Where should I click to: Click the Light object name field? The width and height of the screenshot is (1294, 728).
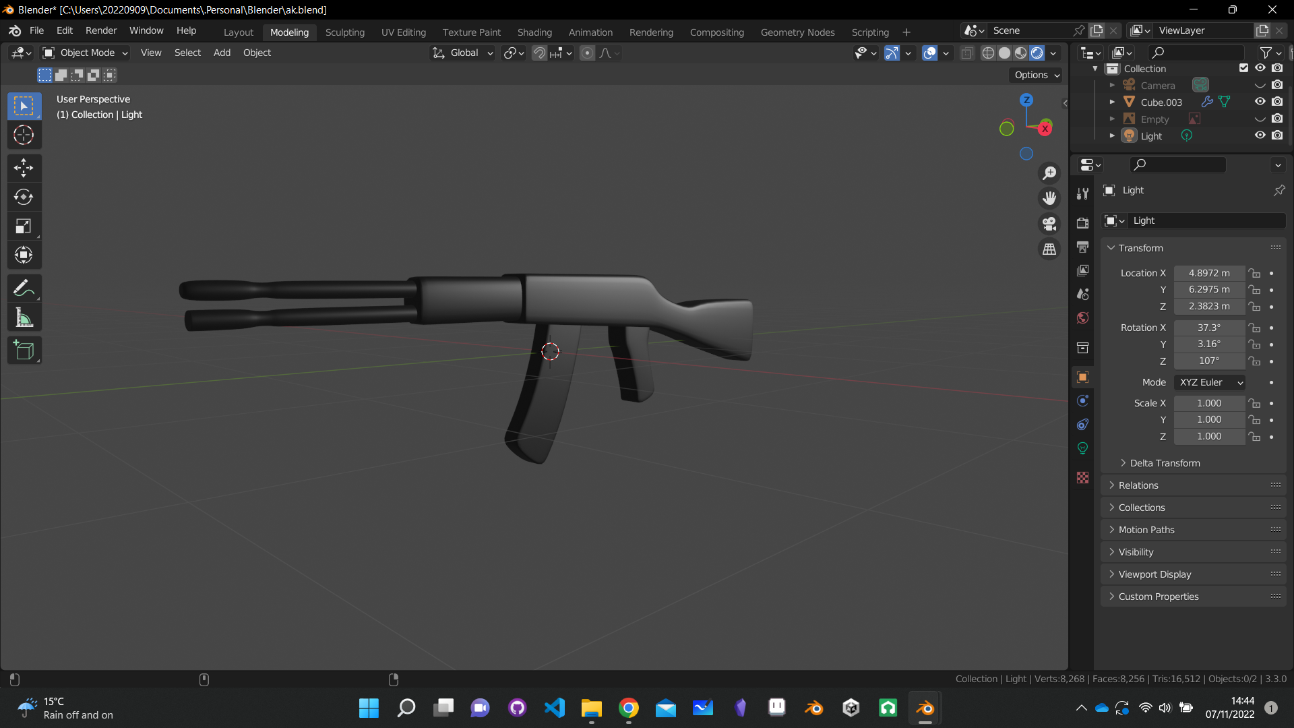pos(1206,220)
